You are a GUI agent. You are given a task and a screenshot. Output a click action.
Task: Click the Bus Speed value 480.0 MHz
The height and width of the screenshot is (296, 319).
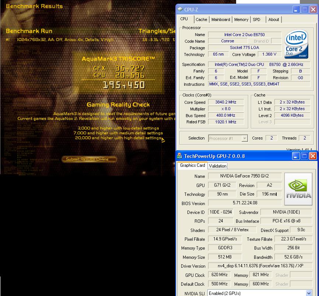coord(226,115)
